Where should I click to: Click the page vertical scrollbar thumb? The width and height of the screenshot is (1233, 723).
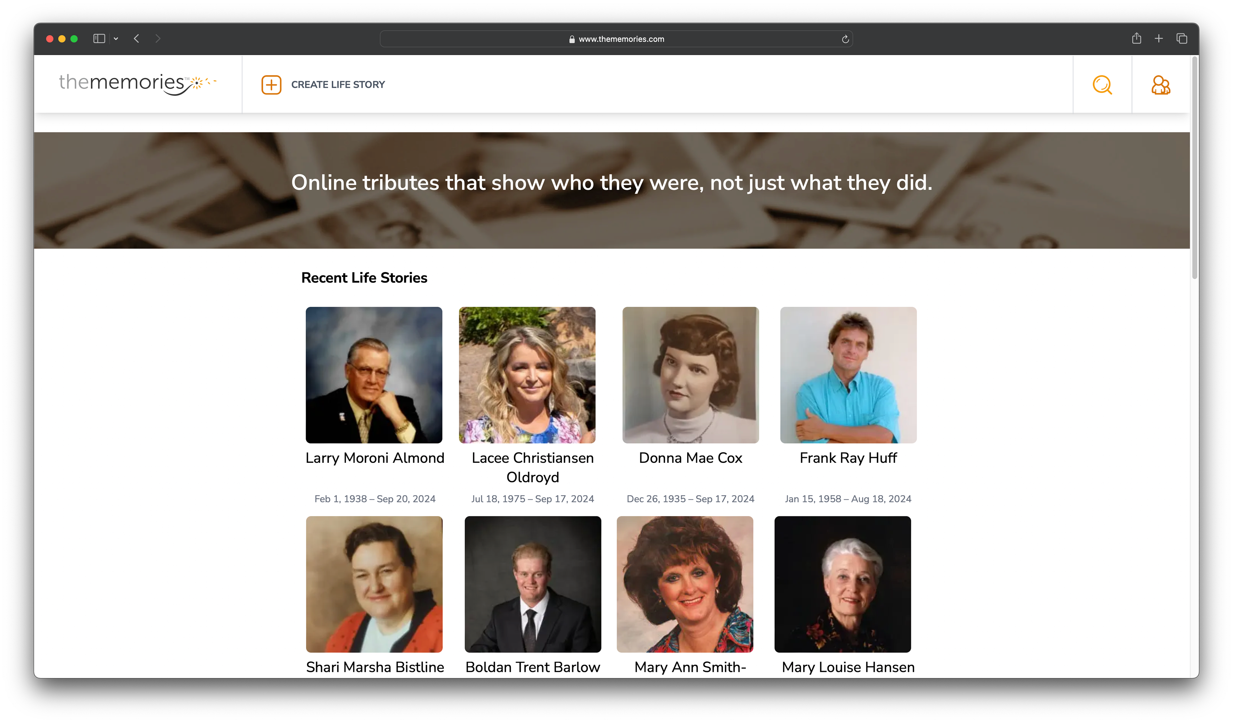[1194, 168]
